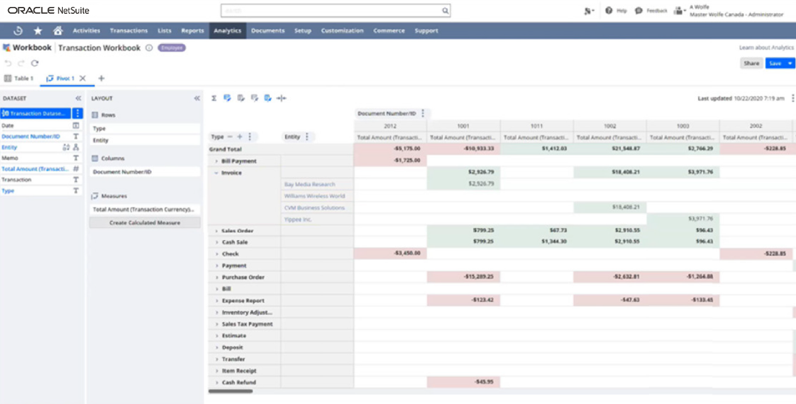Click the refresh icon below the Workbook title
796x404 pixels.
click(x=35, y=63)
